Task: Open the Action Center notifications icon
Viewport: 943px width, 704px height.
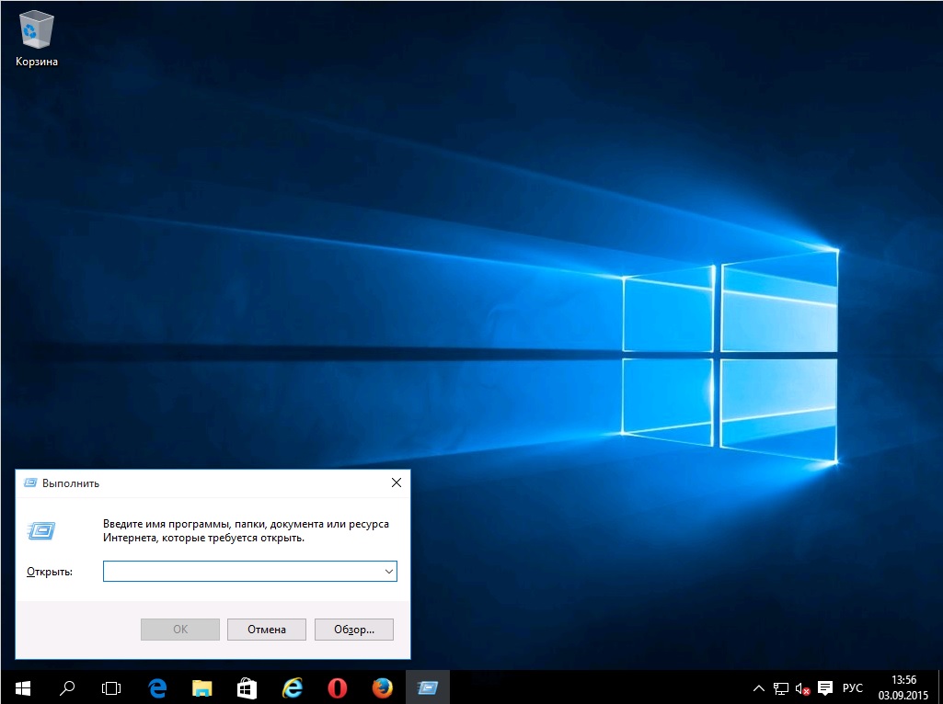Action: tap(825, 688)
